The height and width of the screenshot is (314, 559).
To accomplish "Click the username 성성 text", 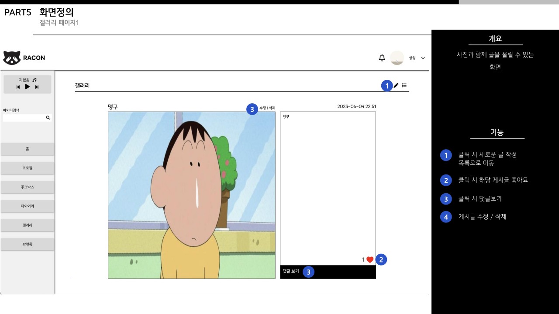I will (412, 58).
